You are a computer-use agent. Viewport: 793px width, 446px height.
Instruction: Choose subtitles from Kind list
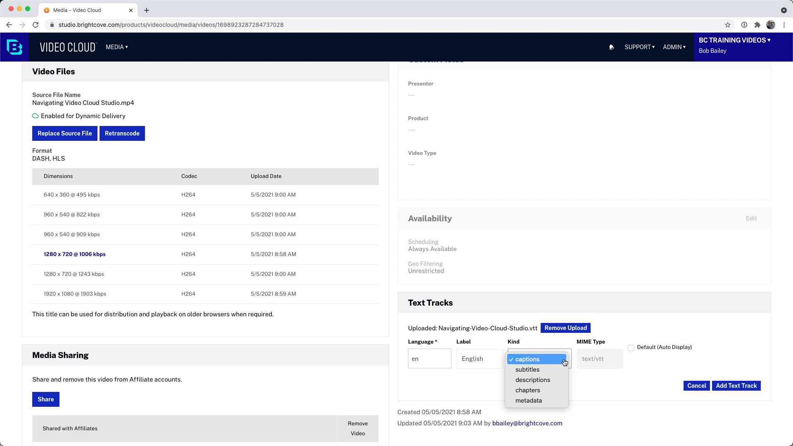click(527, 370)
